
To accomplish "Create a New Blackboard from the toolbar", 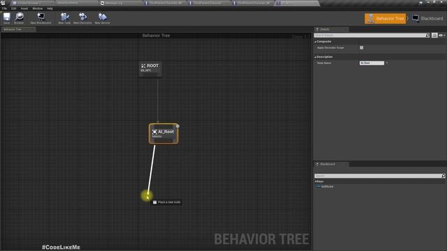I will pyautogui.click(x=41, y=18).
